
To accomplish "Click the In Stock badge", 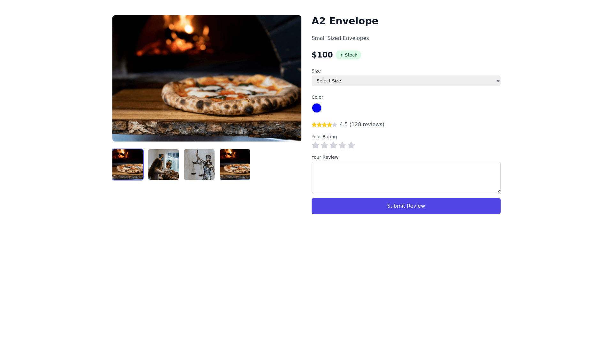I will click(x=348, y=55).
